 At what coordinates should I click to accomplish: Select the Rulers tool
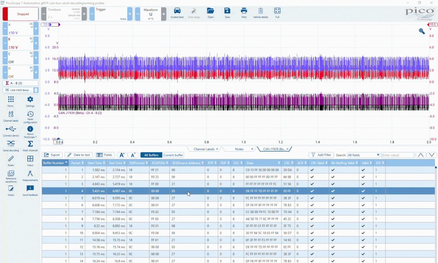(x=11, y=159)
